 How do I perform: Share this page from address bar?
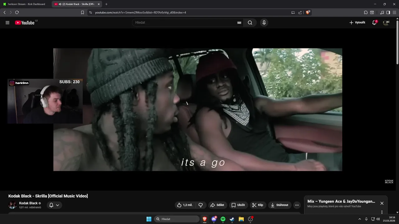coord(300,12)
